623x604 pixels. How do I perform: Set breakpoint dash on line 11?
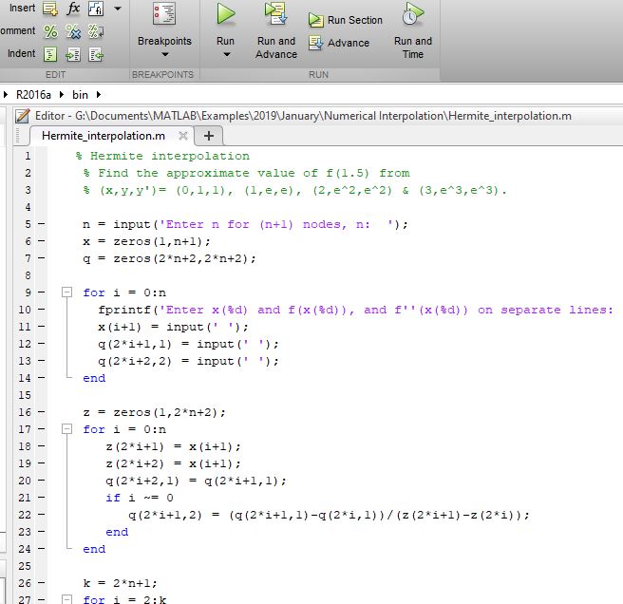pyautogui.click(x=42, y=327)
